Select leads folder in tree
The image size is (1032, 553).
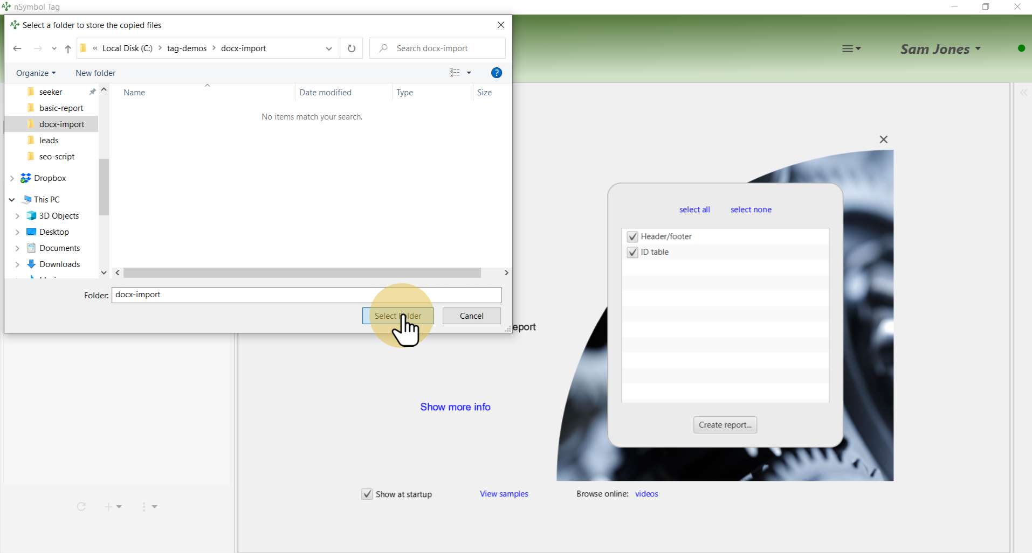[x=49, y=141]
